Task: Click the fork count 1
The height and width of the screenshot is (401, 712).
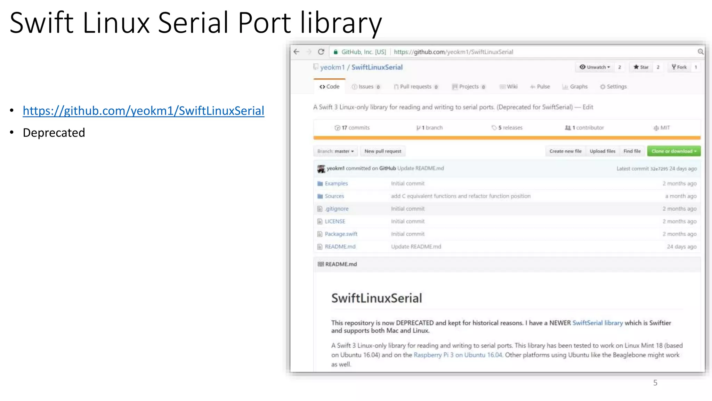Action: coord(696,67)
